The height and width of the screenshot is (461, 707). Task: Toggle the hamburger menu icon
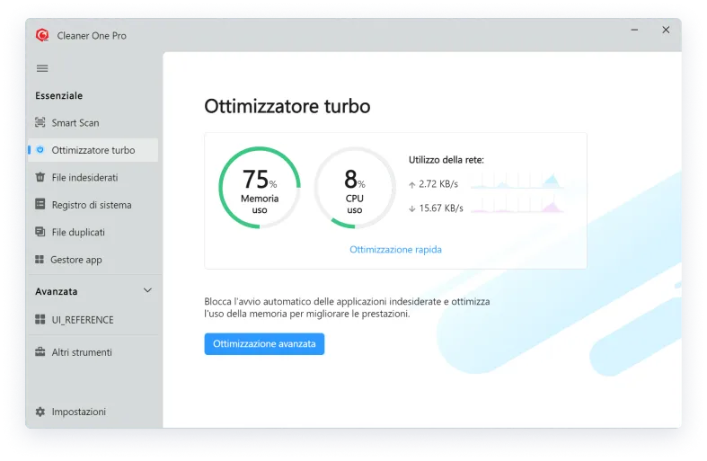pyautogui.click(x=41, y=68)
